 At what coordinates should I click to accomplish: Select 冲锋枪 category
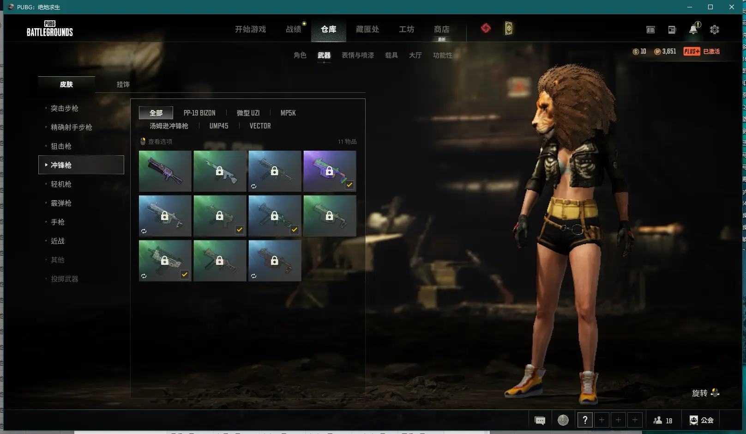click(x=81, y=165)
